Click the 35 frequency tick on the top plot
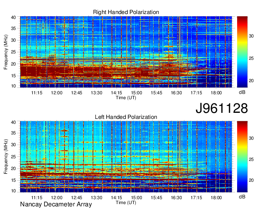Screen dimensions: 258x209 [x=13, y=28]
